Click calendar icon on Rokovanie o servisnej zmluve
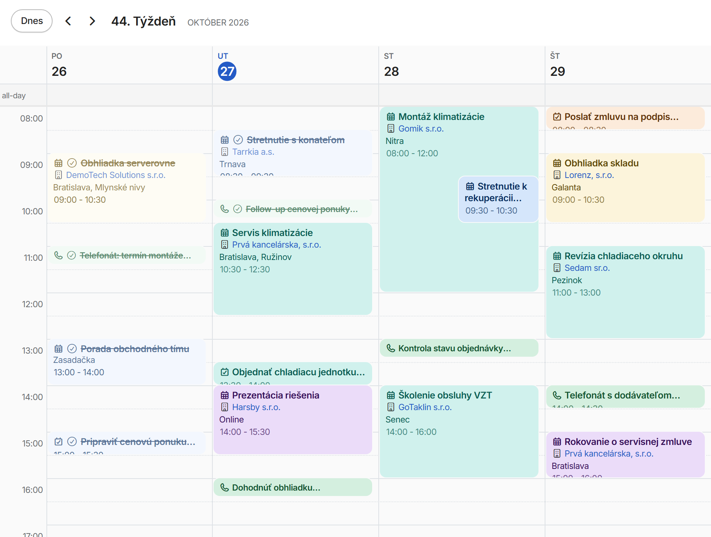Viewport: 711px width, 537px height. tap(557, 441)
